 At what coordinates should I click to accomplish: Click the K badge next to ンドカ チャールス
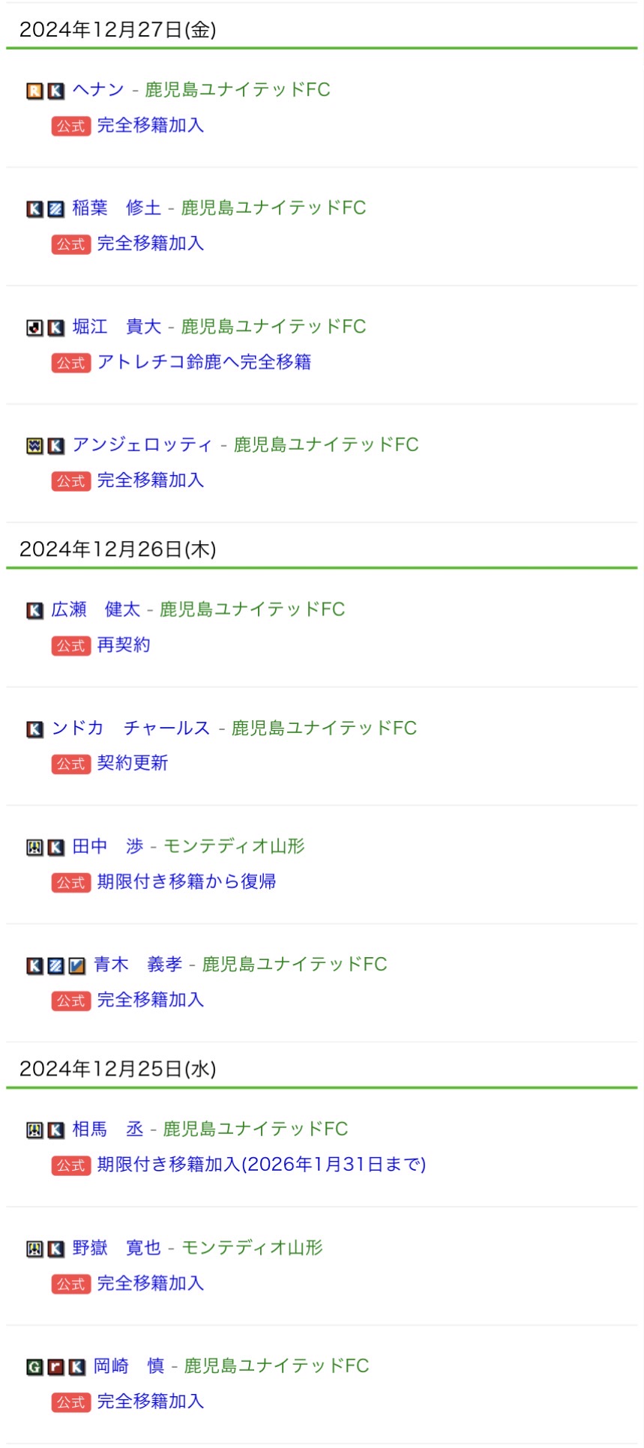click(x=34, y=728)
